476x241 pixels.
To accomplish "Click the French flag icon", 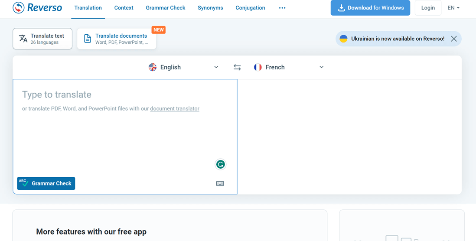I will 258,67.
